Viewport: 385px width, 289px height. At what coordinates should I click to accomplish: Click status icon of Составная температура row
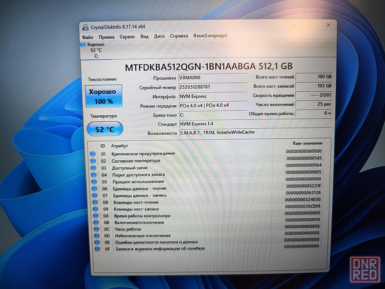pyautogui.click(x=93, y=161)
